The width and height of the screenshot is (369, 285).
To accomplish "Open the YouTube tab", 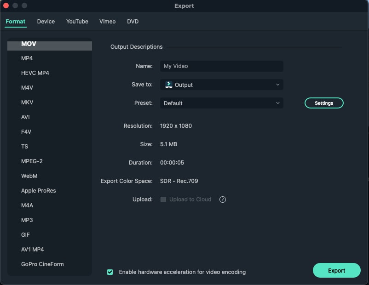I will click(x=77, y=22).
